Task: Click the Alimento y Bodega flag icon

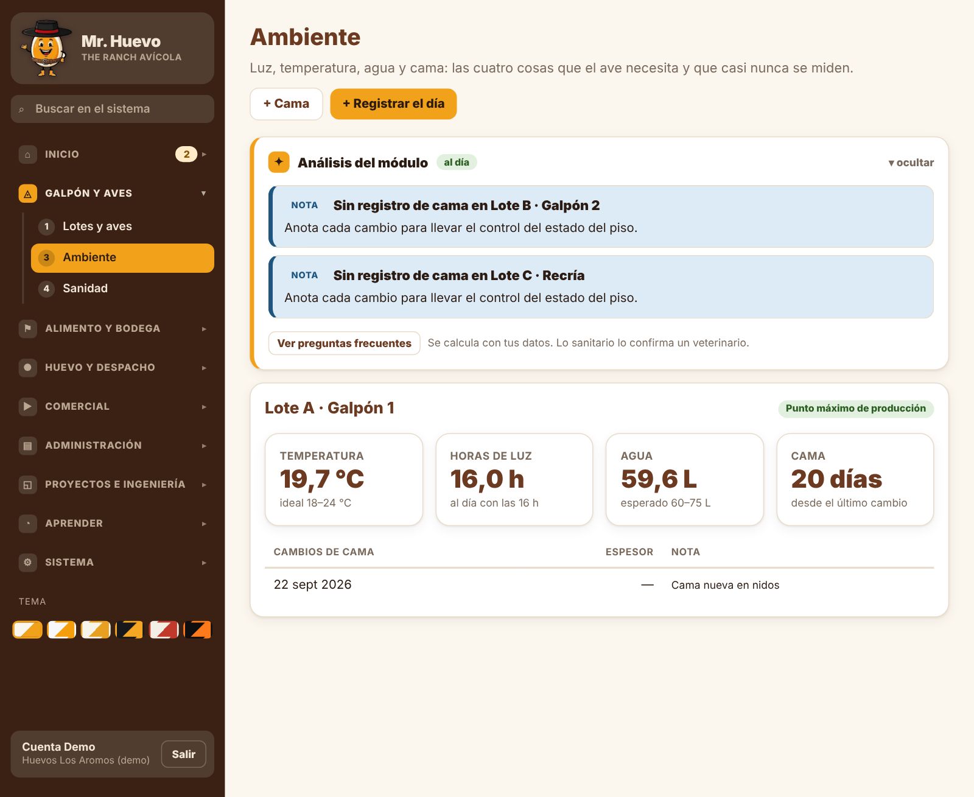Action: (x=27, y=329)
